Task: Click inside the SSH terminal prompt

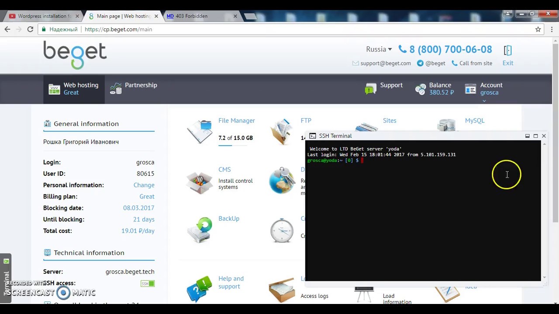Action: (x=362, y=160)
